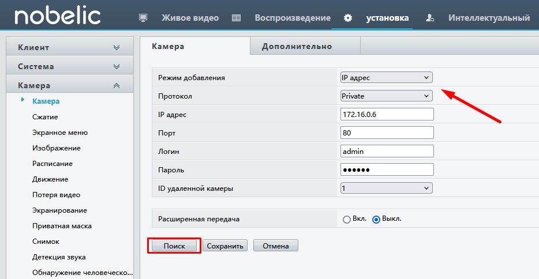Open Расписание in the sidebar

pyautogui.click(x=53, y=164)
